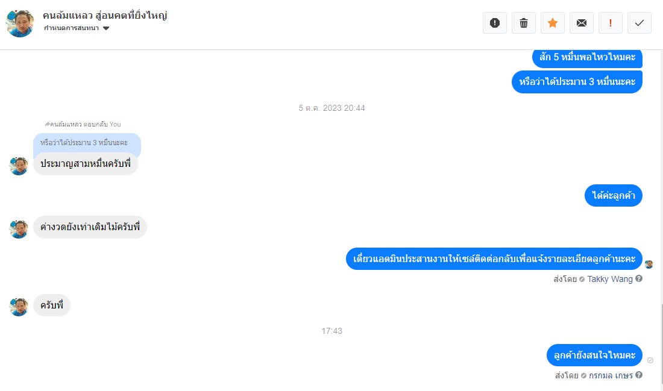Mark conversation done with checkmark icon
Viewport: 663px width, 391px height.
(x=639, y=23)
